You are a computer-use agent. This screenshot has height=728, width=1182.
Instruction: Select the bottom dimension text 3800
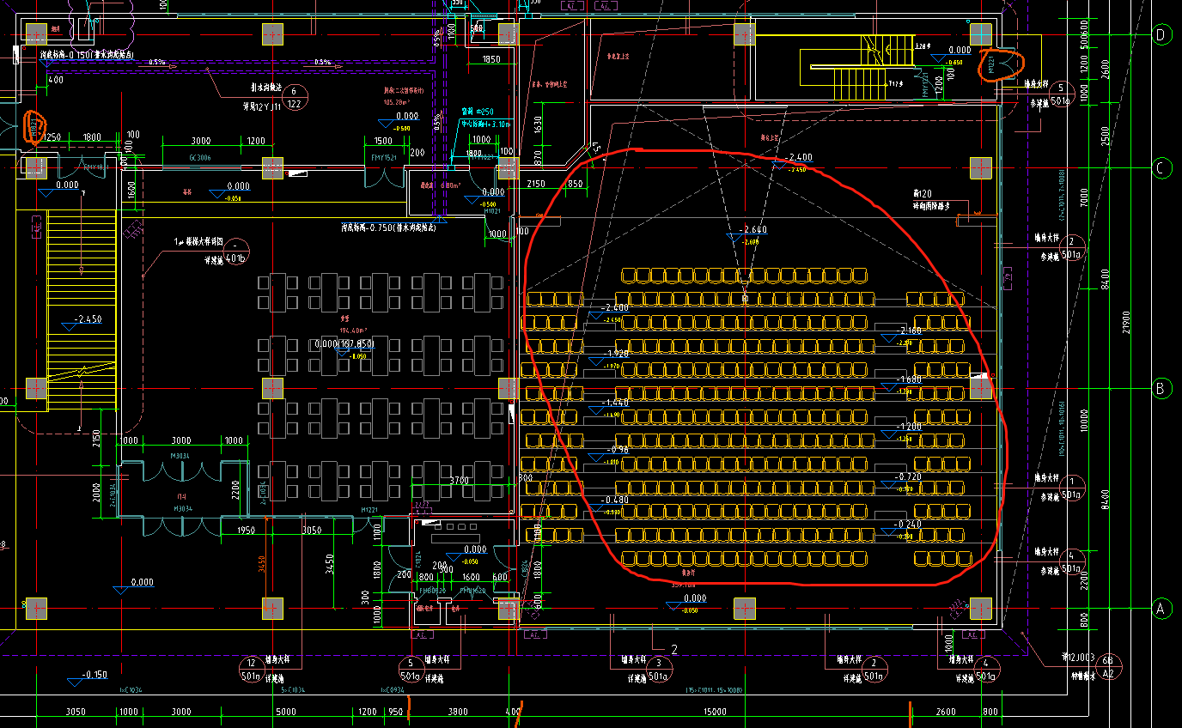(458, 712)
